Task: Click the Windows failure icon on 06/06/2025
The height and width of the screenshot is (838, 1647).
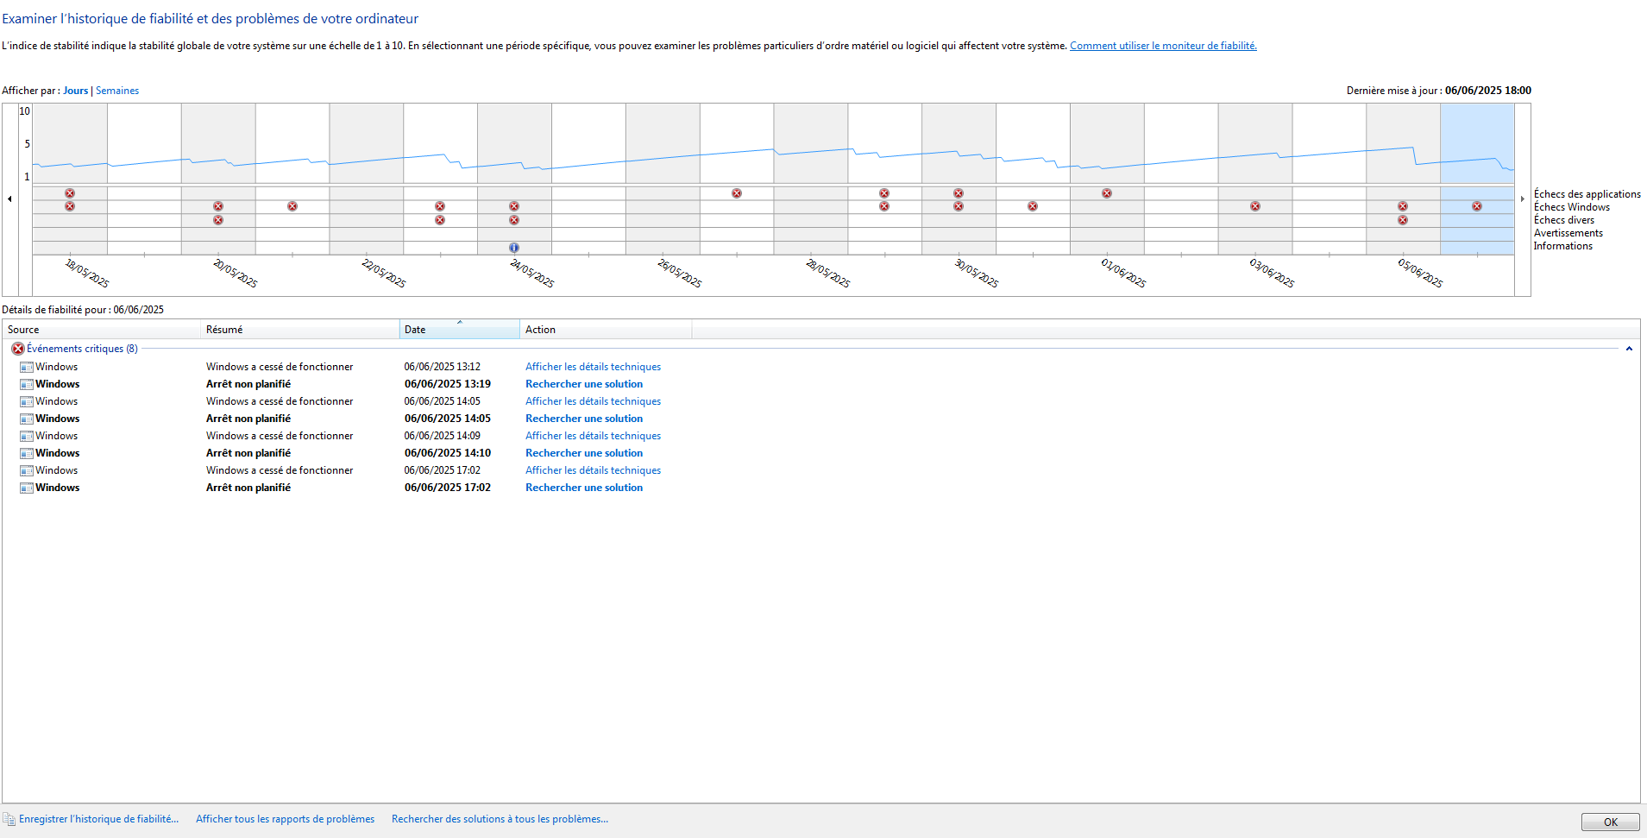Action: click(x=1477, y=206)
